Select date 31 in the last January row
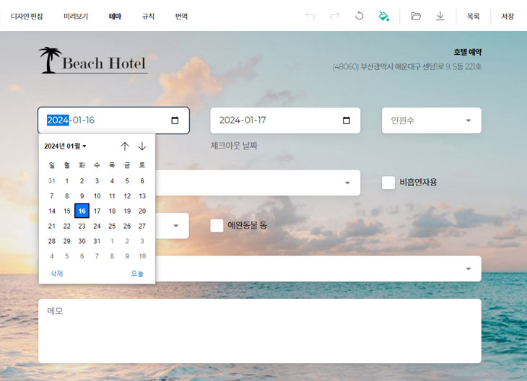This screenshot has height=381, width=527. click(97, 241)
